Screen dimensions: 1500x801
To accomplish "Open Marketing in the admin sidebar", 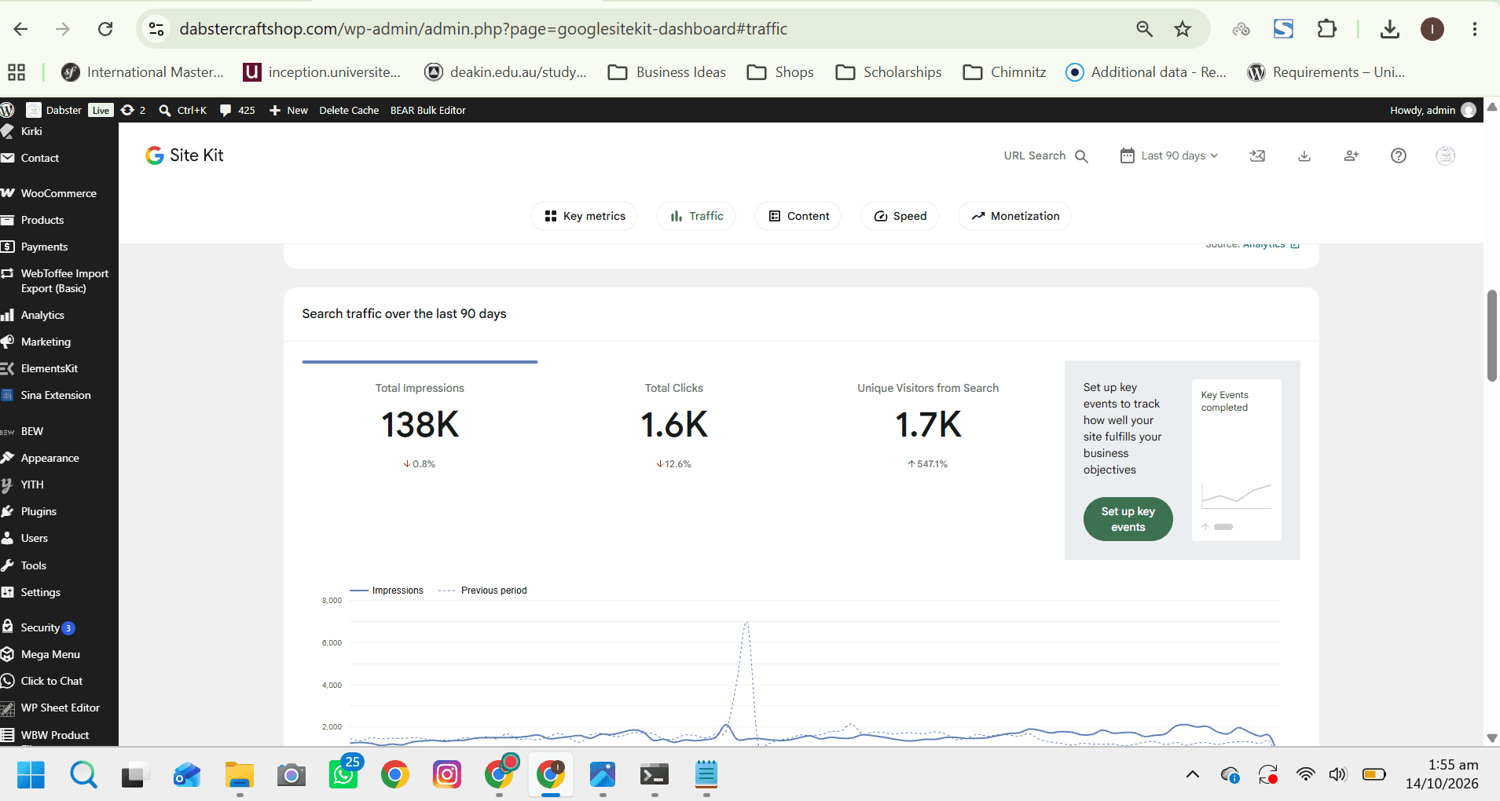I will pyautogui.click(x=59, y=342).
